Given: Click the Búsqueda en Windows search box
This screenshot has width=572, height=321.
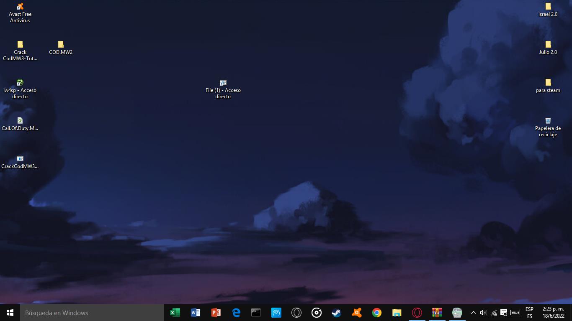Looking at the screenshot, I should tap(92, 313).
